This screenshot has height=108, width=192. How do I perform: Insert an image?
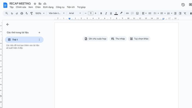pos(137,13)
